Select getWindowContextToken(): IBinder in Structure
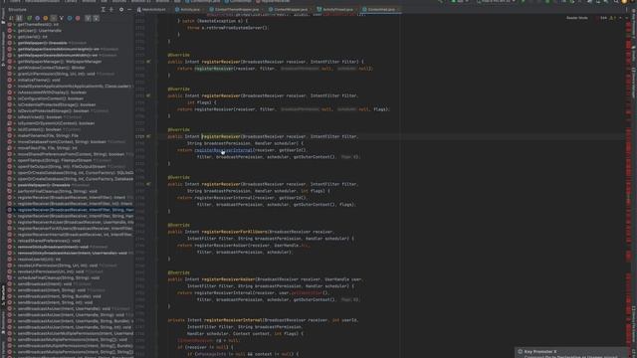 click(51, 68)
